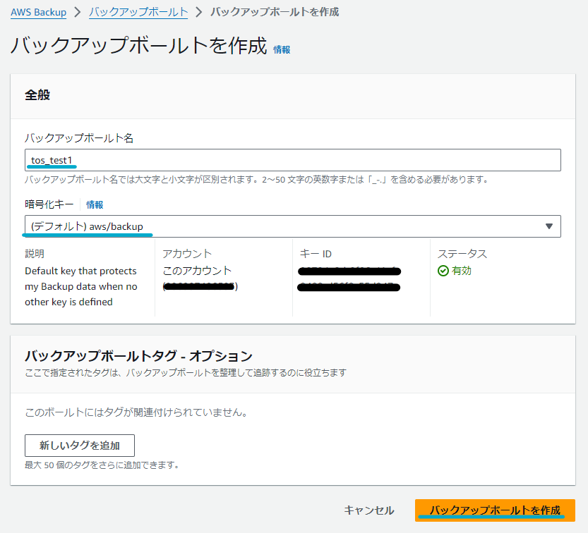Screen dimensions: 588x533
Task: Click the orange バックアップボールトを作成 button
Action: [x=495, y=510]
